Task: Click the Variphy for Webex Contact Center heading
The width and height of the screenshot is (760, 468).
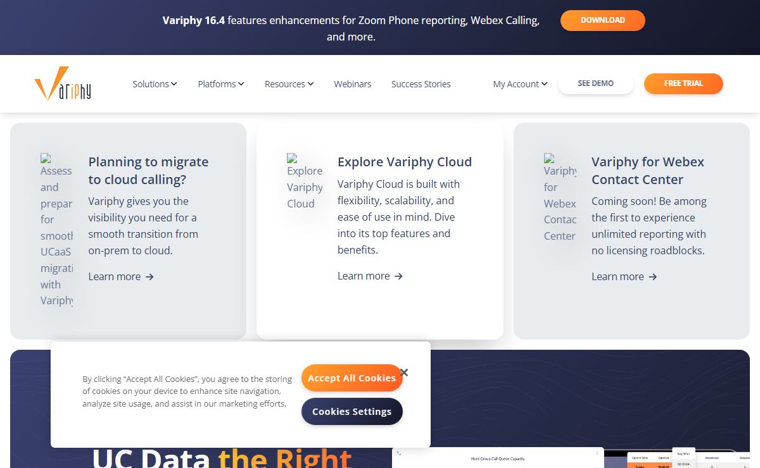Action: tap(648, 171)
